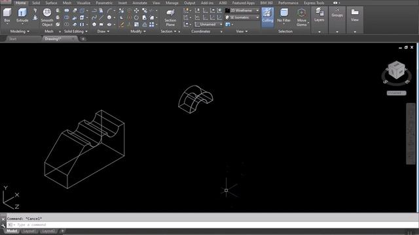
Task: Pick the Polyline tool in the Draw panel
Action: [94, 10]
